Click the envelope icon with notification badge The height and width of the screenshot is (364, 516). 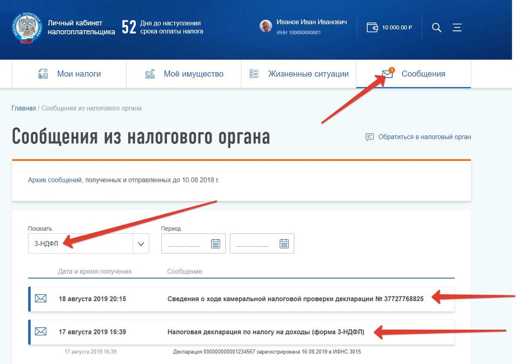point(387,74)
